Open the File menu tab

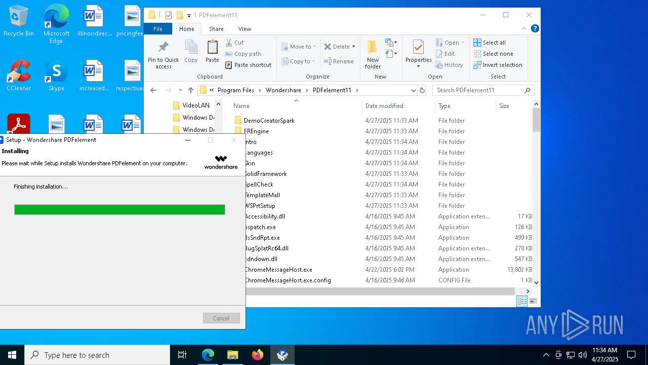[158, 29]
